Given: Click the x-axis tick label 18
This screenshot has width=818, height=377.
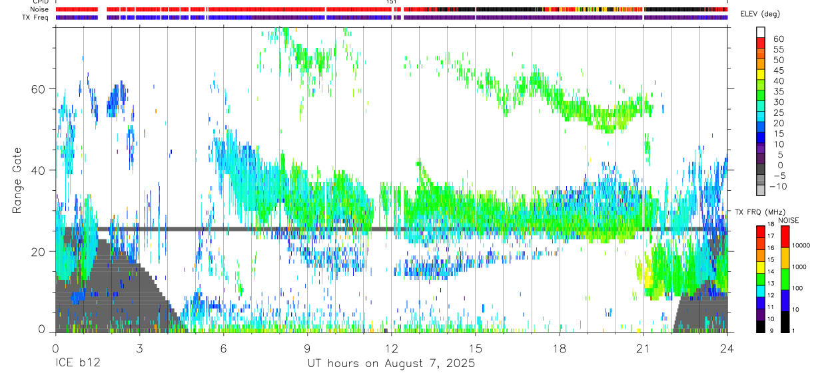Looking at the screenshot, I should 560,348.
